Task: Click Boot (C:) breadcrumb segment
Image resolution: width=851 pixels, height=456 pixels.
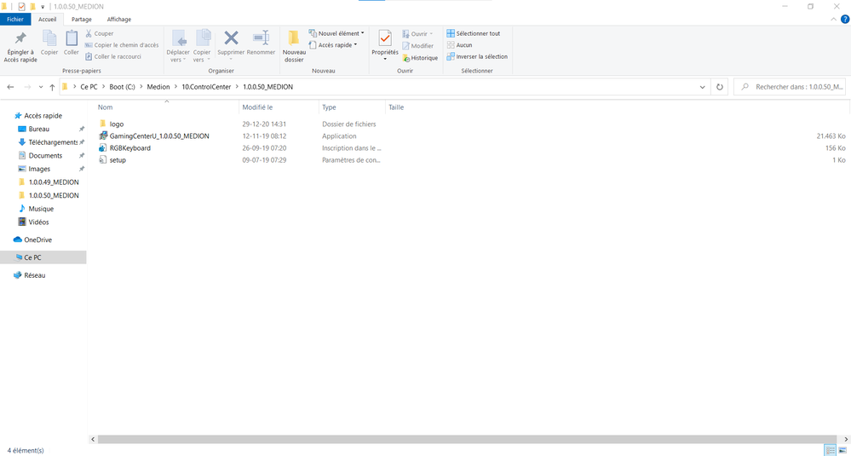Action: (122, 87)
